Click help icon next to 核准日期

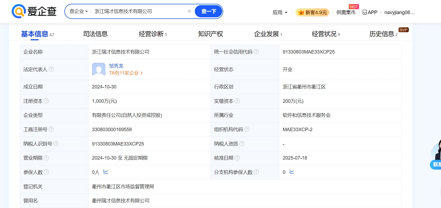[x=237, y=158]
